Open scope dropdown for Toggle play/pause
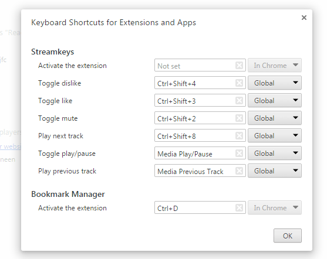The width and height of the screenshot is (327, 259). point(275,153)
